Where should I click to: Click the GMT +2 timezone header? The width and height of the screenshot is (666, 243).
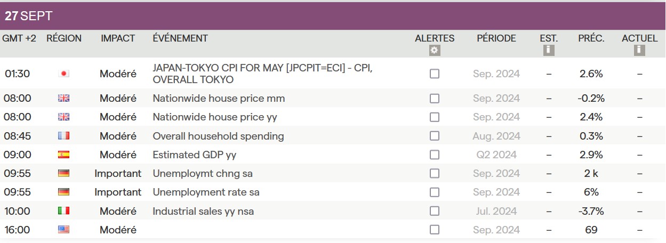point(19,38)
